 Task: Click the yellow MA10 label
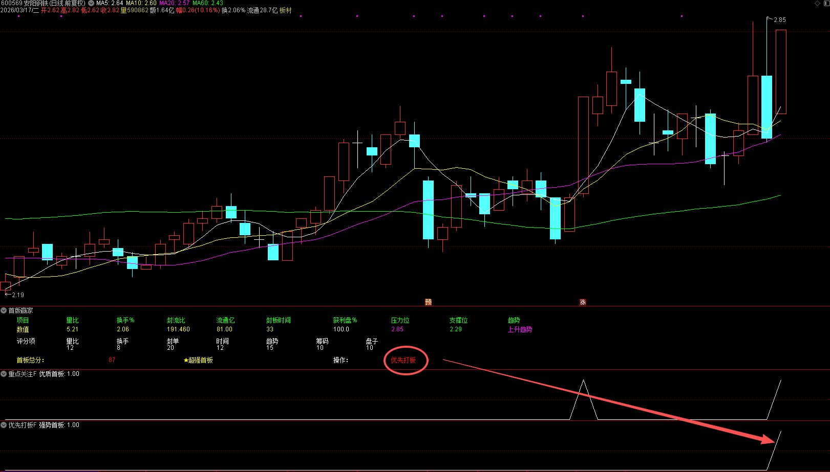click(141, 3)
